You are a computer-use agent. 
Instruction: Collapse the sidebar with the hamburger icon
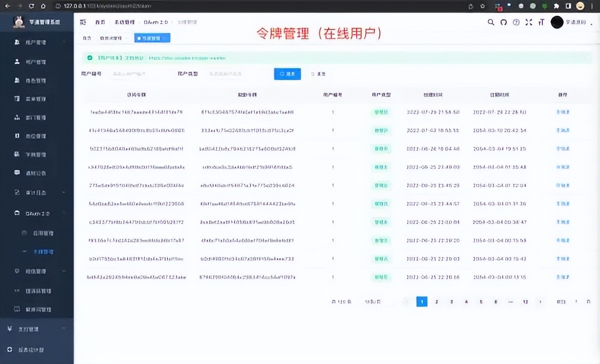(x=83, y=22)
